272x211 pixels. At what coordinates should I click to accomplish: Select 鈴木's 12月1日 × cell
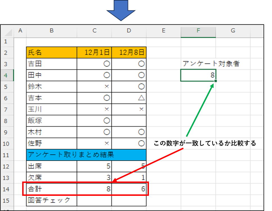tap(94, 87)
